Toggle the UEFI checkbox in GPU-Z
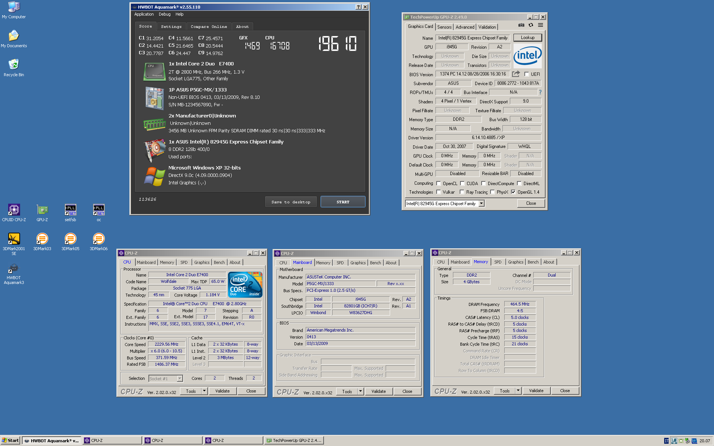The height and width of the screenshot is (446, 714). (x=527, y=74)
